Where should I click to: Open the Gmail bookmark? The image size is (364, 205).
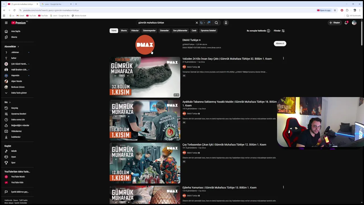(x=20, y=16)
